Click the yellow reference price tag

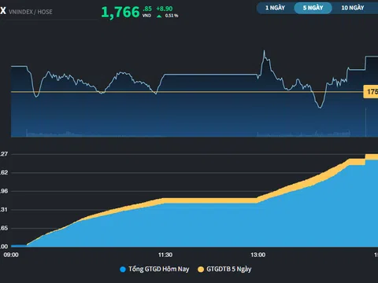tap(371, 92)
